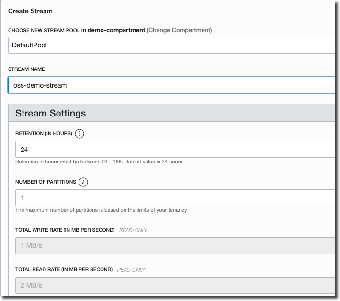The image size is (340, 301).
Task: Click the Total Write Rate label
Action: 65,230
